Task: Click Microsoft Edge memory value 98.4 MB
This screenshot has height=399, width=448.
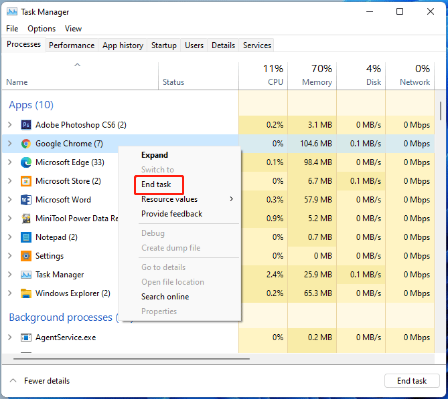Action: (318, 162)
